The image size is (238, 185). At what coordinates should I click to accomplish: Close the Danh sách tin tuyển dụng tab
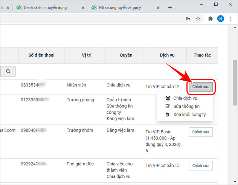pos(82,8)
